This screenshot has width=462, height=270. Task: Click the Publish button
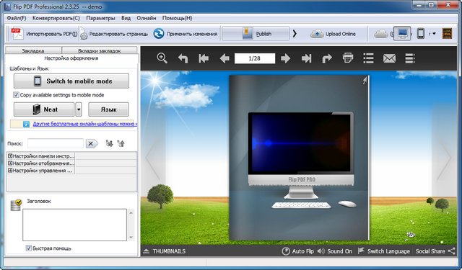click(256, 34)
